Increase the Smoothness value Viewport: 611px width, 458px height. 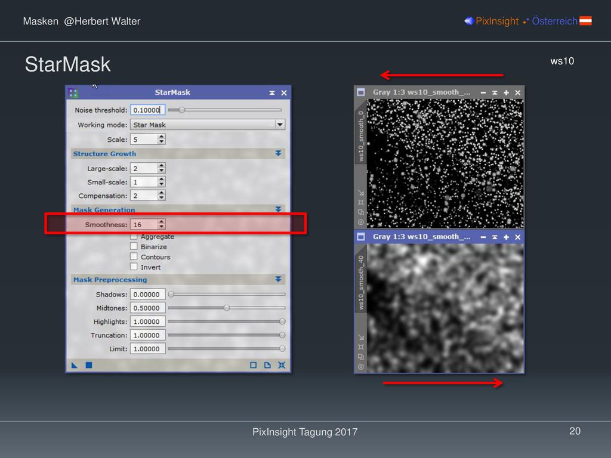tap(161, 222)
